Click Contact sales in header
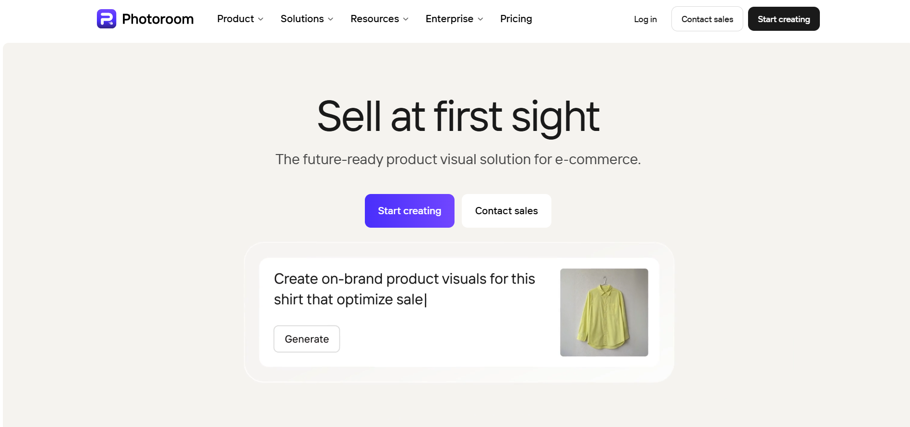The width and height of the screenshot is (910, 427). pyautogui.click(x=707, y=19)
